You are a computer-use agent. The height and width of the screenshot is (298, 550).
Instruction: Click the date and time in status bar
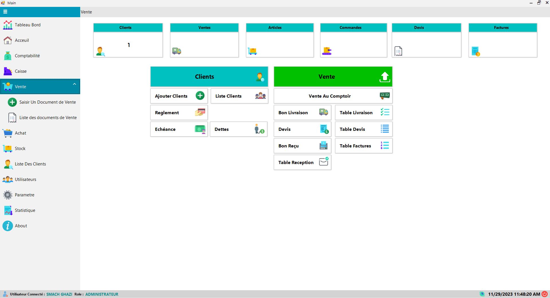click(514, 294)
